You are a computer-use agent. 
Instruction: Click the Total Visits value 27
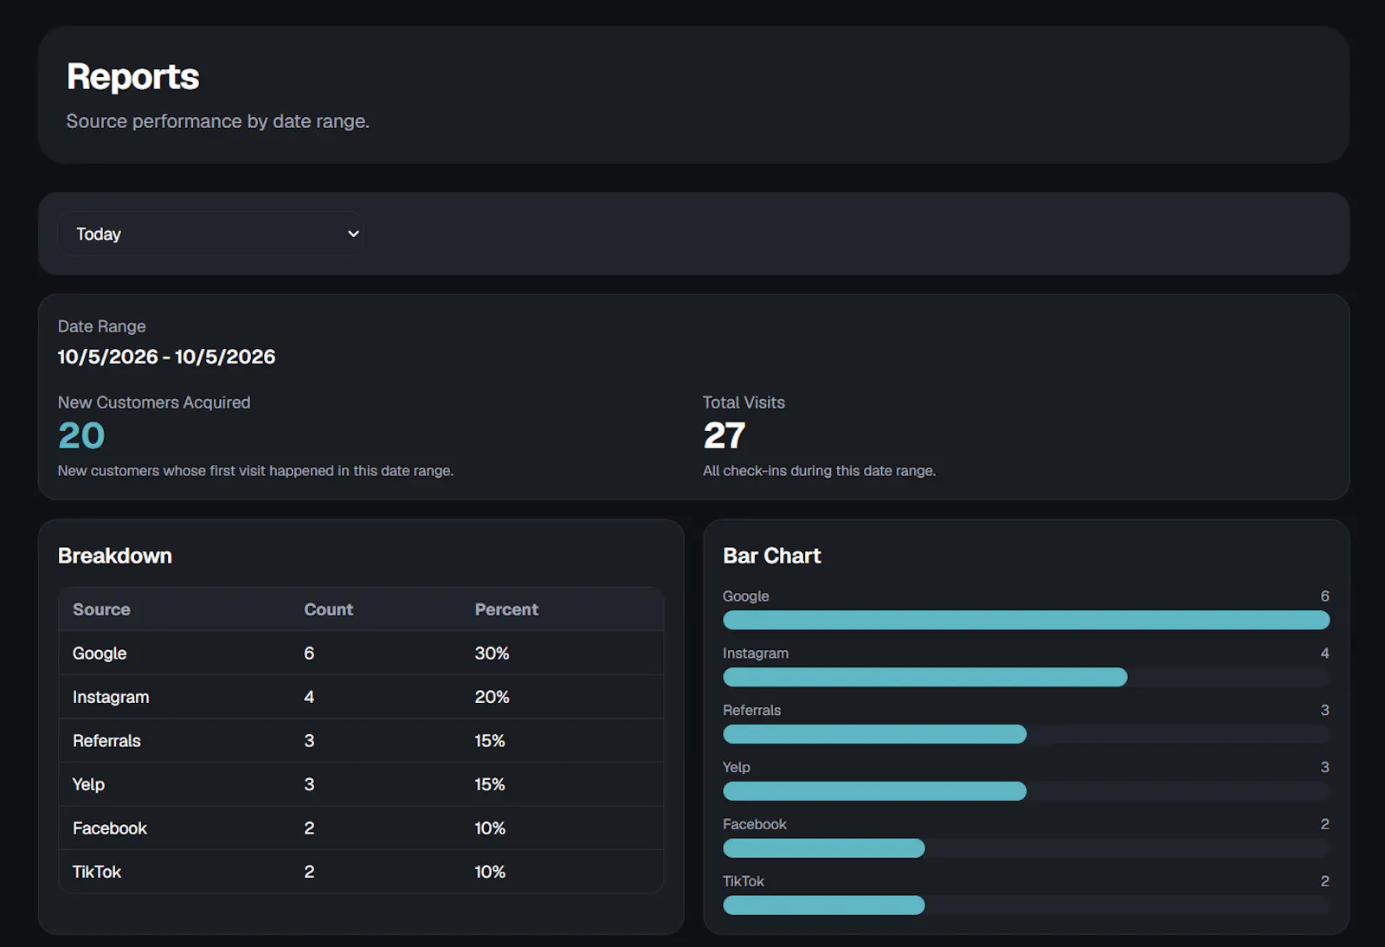(x=725, y=435)
